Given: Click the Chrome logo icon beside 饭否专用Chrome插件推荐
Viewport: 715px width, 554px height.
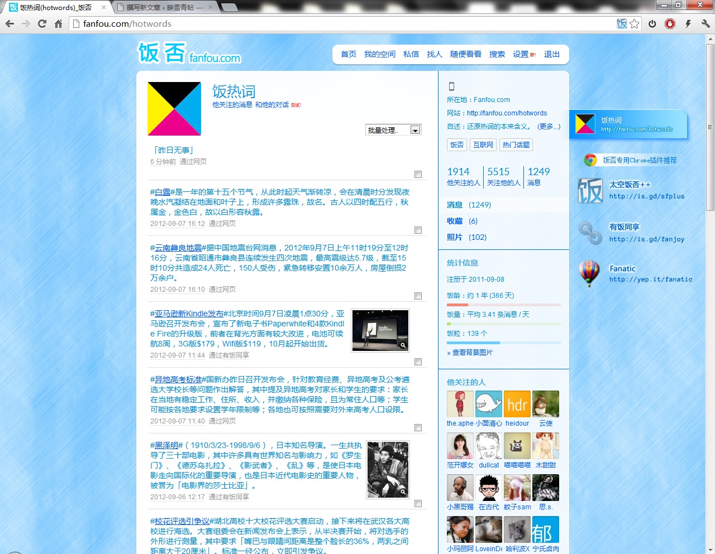Looking at the screenshot, I should click(x=590, y=160).
